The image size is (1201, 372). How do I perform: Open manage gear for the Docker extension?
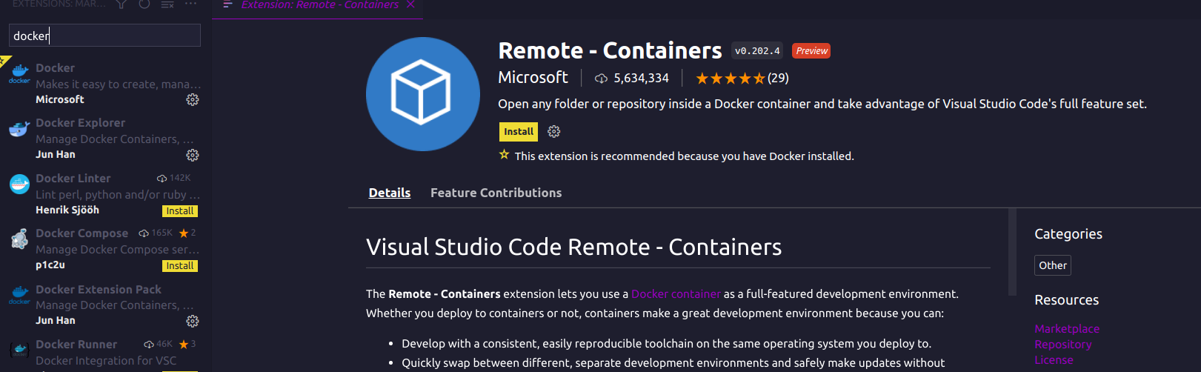[193, 99]
